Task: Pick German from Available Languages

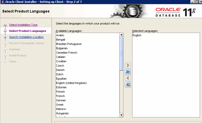Action: pyautogui.click(x=61, y=100)
